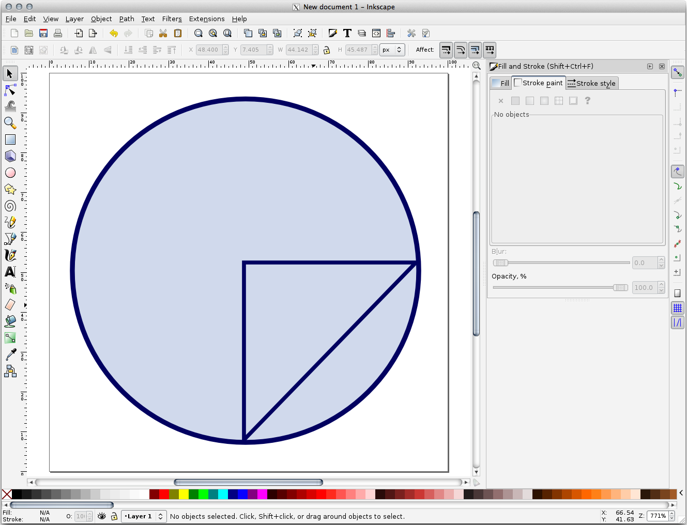This screenshot has height=525, width=687.
Task: Open the Filters menu
Action: tap(172, 19)
